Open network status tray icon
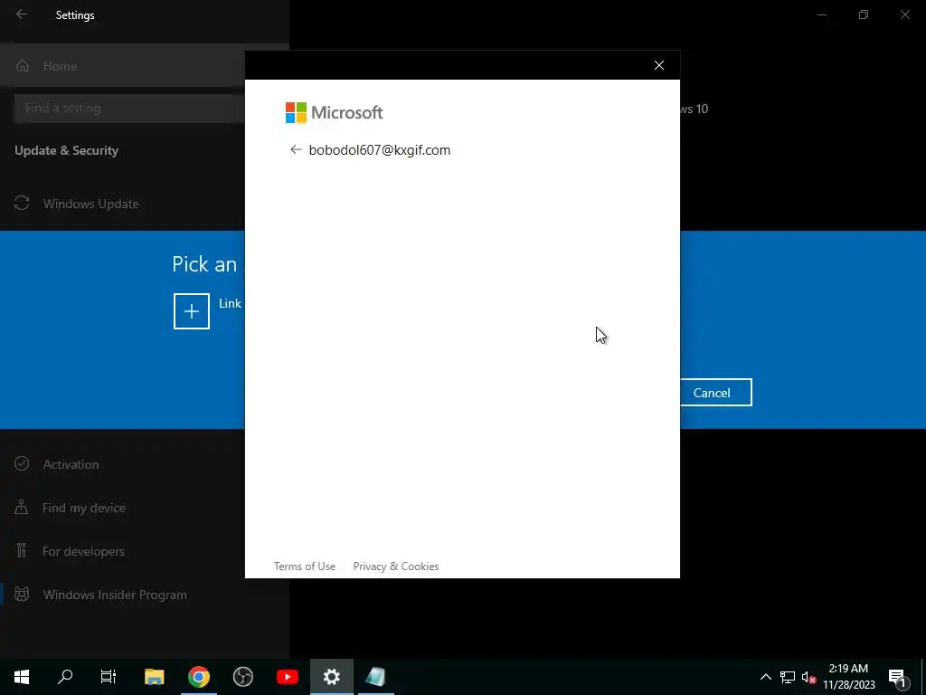Screen dimensions: 926x695 788,677
